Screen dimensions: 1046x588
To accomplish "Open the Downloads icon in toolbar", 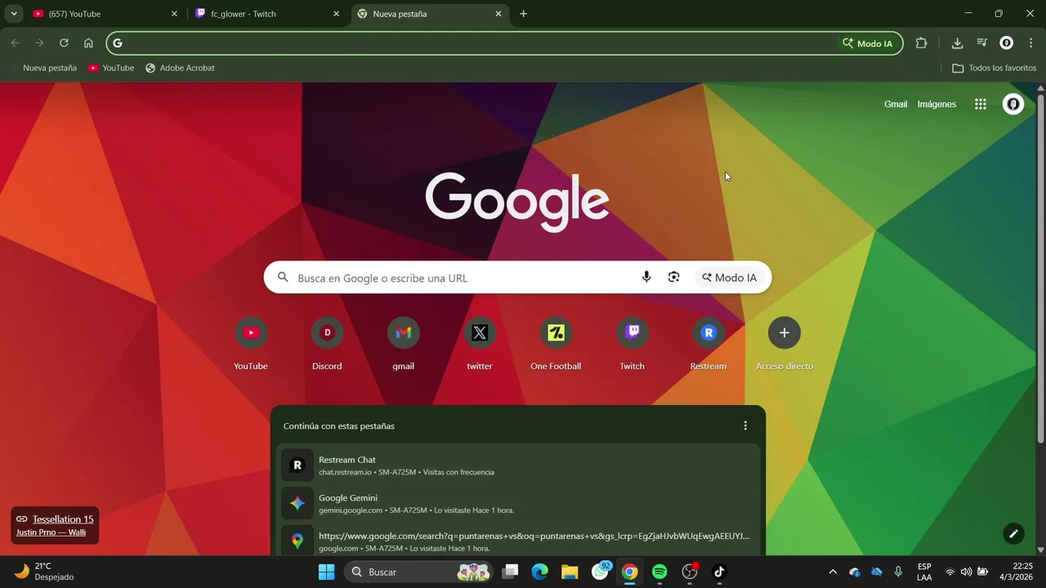I will coord(957,43).
